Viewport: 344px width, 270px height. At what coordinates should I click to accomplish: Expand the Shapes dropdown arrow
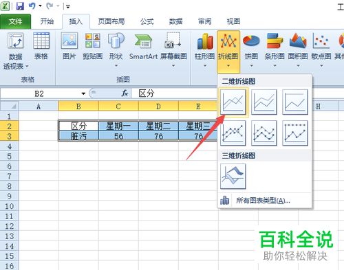116,66
